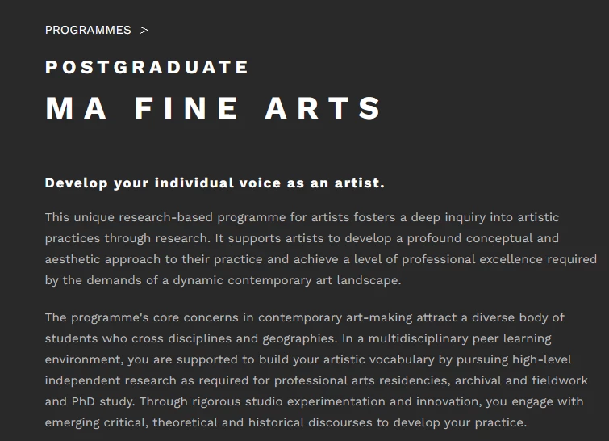Click the word ARTS in the title
The height and width of the screenshot is (441, 609).
click(x=323, y=107)
